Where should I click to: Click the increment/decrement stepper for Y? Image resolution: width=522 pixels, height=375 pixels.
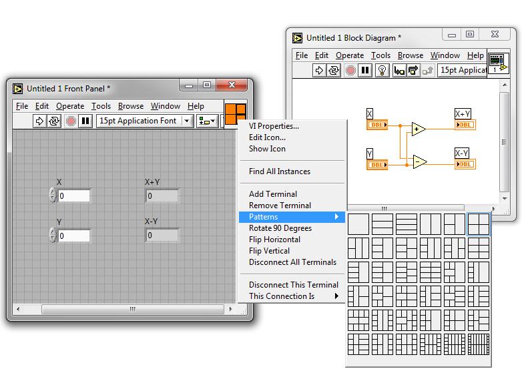[x=53, y=236]
